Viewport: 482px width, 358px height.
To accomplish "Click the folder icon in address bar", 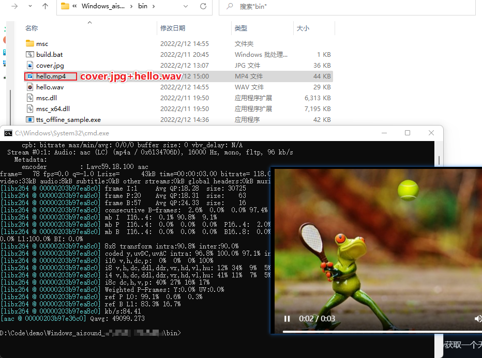I will (x=65, y=6).
